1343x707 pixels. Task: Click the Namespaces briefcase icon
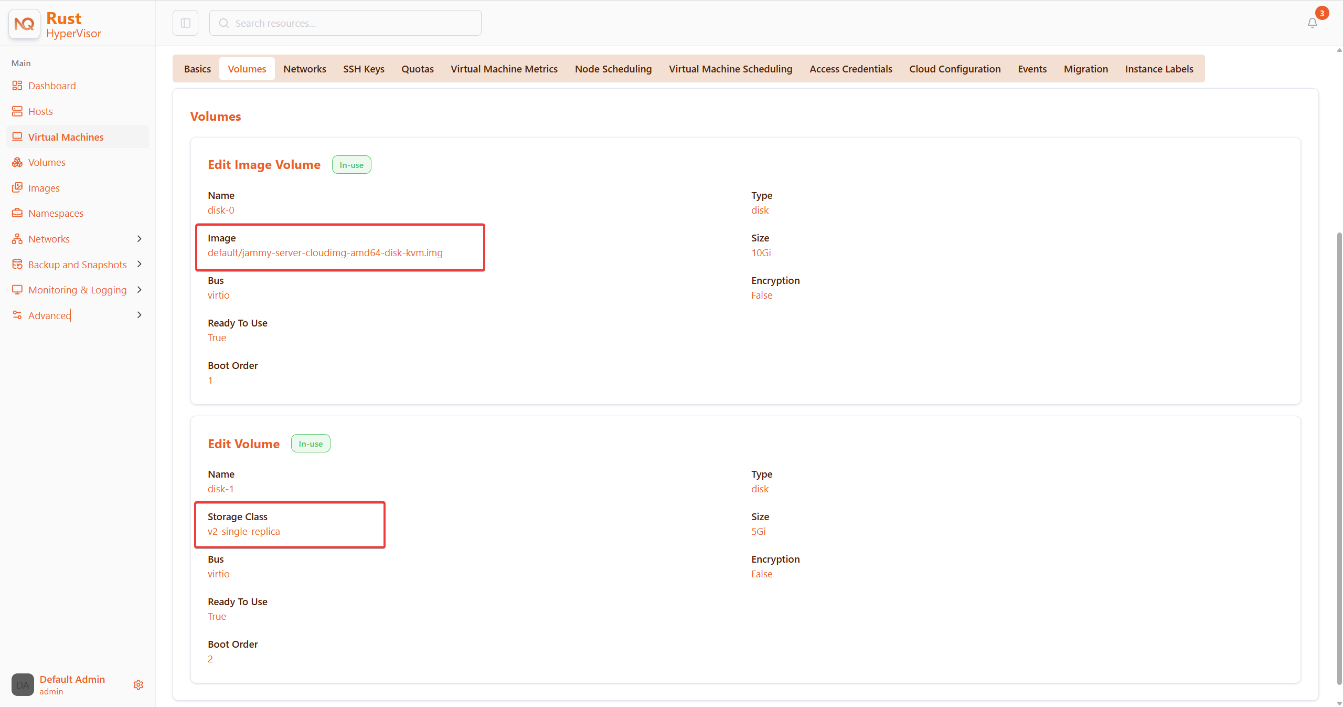tap(17, 213)
